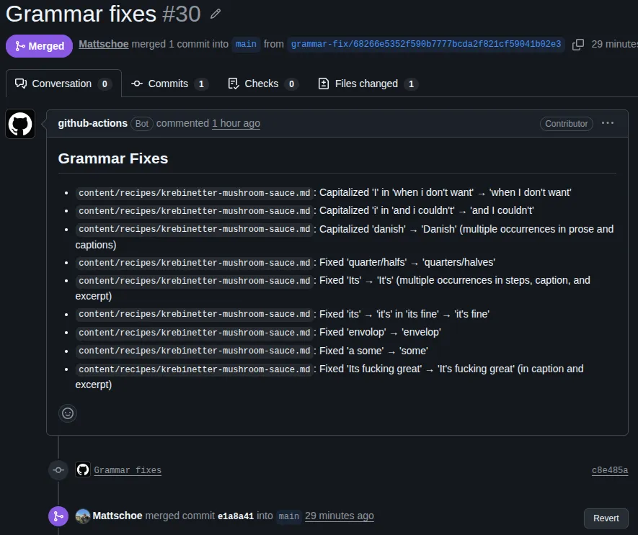This screenshot has height=535, width=638.
Task: Open Mattschoe profile link in header
Action: (x=103, y=44)
